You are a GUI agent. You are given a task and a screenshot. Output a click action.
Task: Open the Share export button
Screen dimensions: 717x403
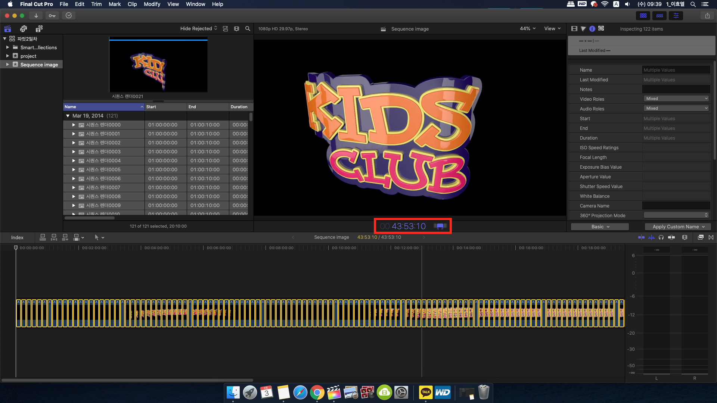click(x=707, y=16)
